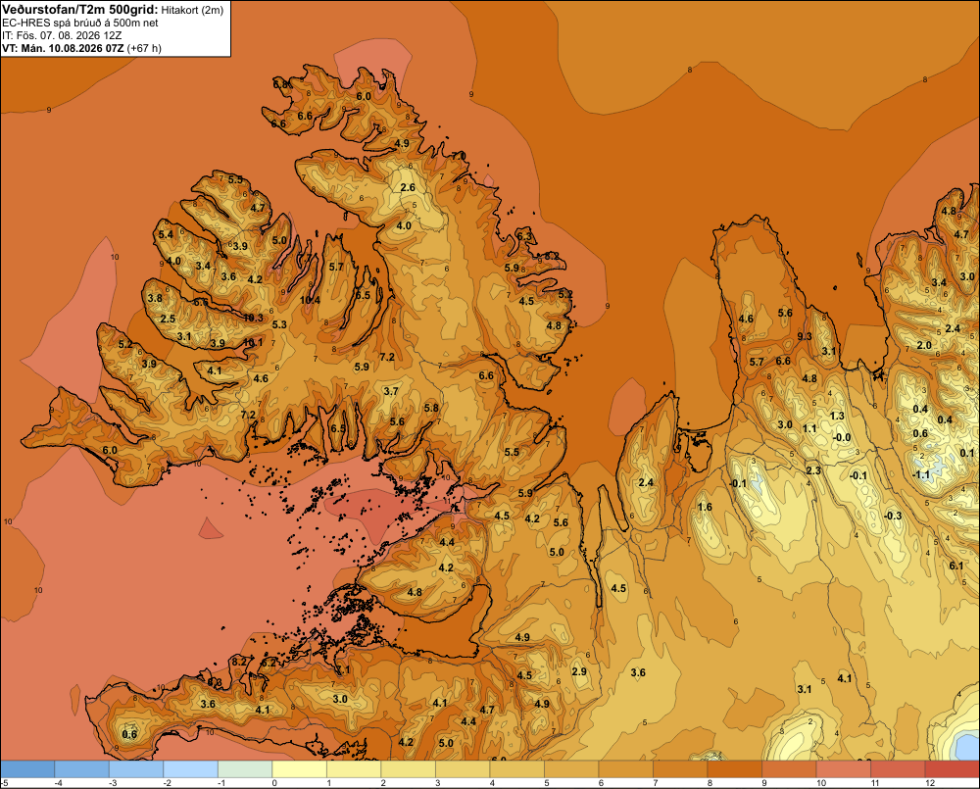
Task: Click the '1.6' temperature value on the map
Action: (705, 507)
